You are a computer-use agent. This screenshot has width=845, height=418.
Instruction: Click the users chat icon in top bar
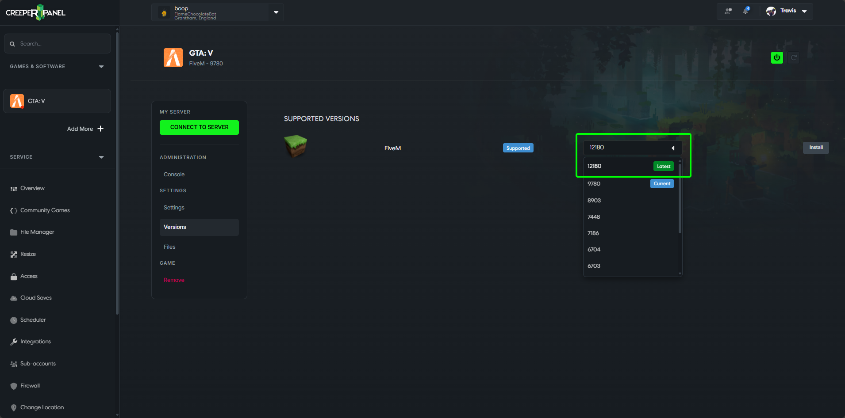pyautogui.click(x=728, y=11)
